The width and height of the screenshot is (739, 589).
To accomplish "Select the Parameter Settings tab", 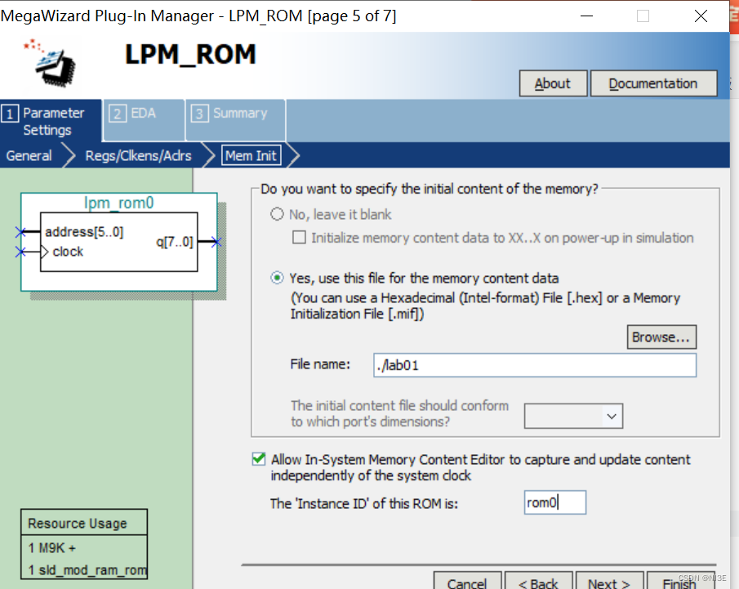I will 51,119.
